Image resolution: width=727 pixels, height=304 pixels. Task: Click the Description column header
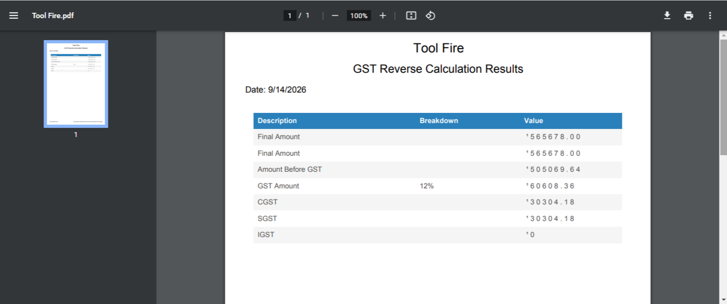277,121
